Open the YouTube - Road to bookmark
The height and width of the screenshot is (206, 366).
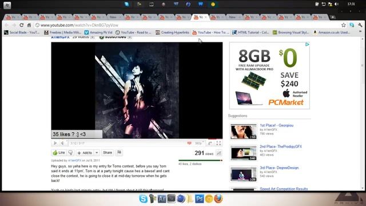[x=133, y=33]
